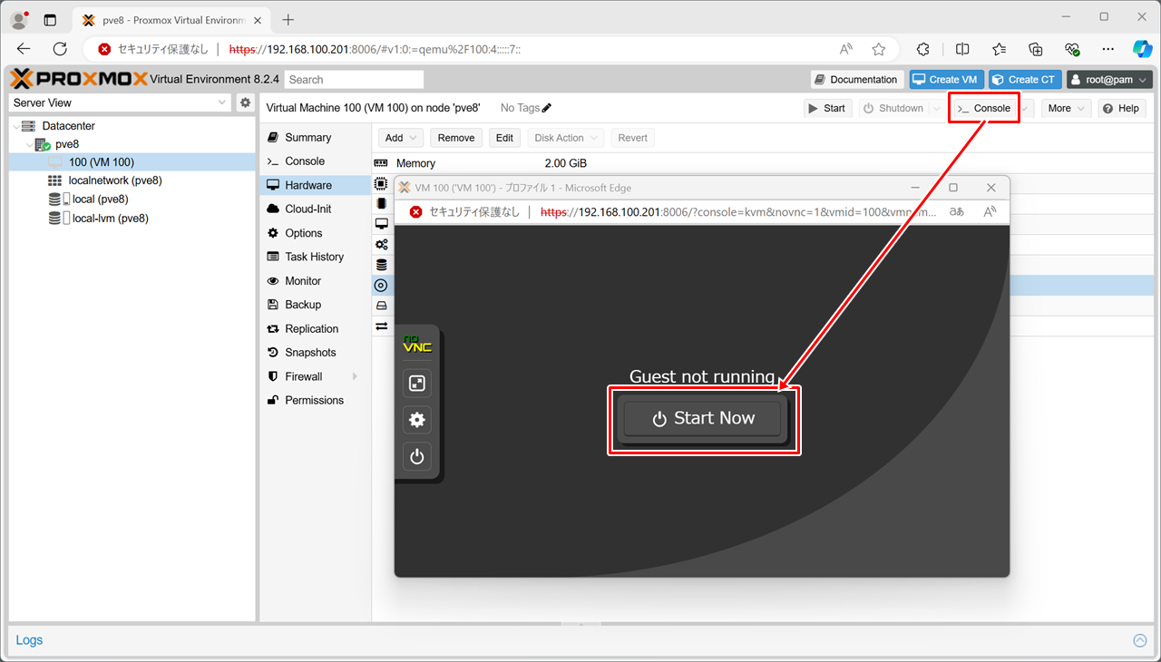The image size is (1161, 662).
Task: Click the noVNC power commands icon
Action: coord(417,457)
